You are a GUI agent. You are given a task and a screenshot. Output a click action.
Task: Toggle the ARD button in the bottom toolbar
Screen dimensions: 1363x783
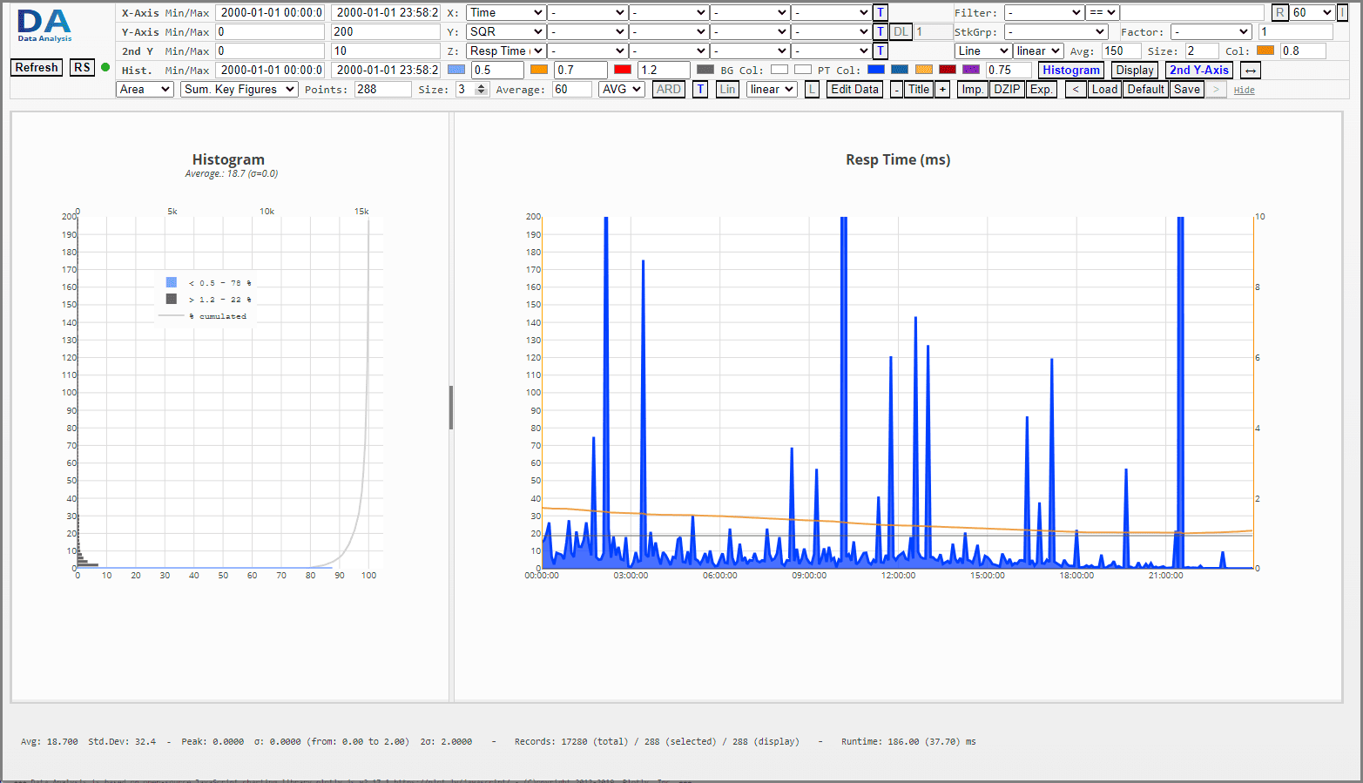point(668,88)
